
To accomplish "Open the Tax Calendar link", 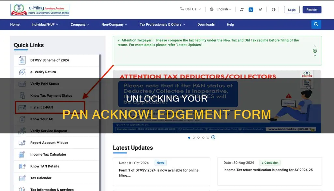I will pyautogui.click(x=41, y=178).
